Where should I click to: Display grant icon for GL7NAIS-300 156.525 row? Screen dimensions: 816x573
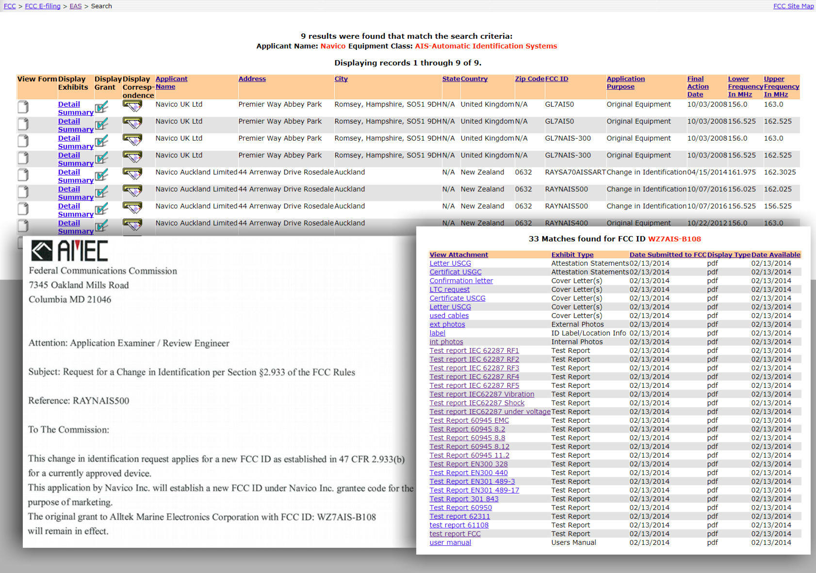pyautogui.click(x=101, y=158)
